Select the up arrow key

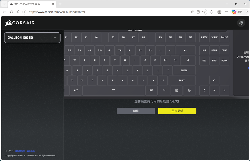214,80
